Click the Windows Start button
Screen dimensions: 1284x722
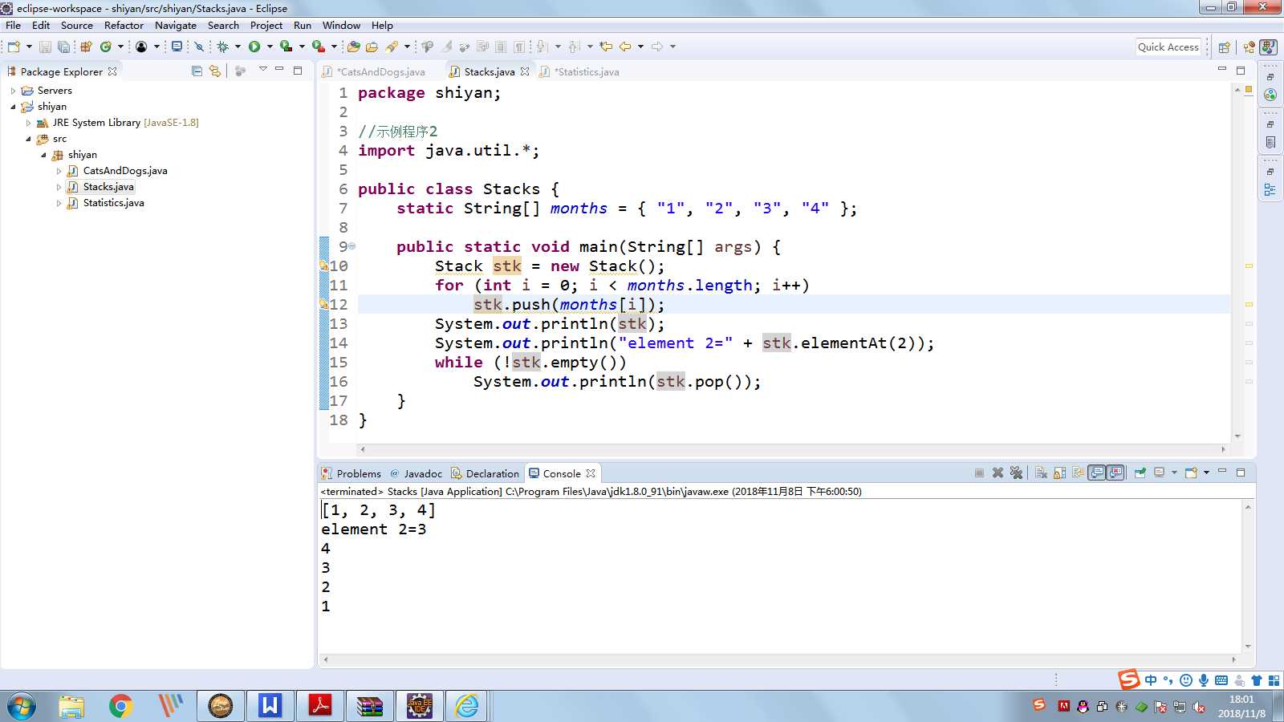(x=22, y=706)
